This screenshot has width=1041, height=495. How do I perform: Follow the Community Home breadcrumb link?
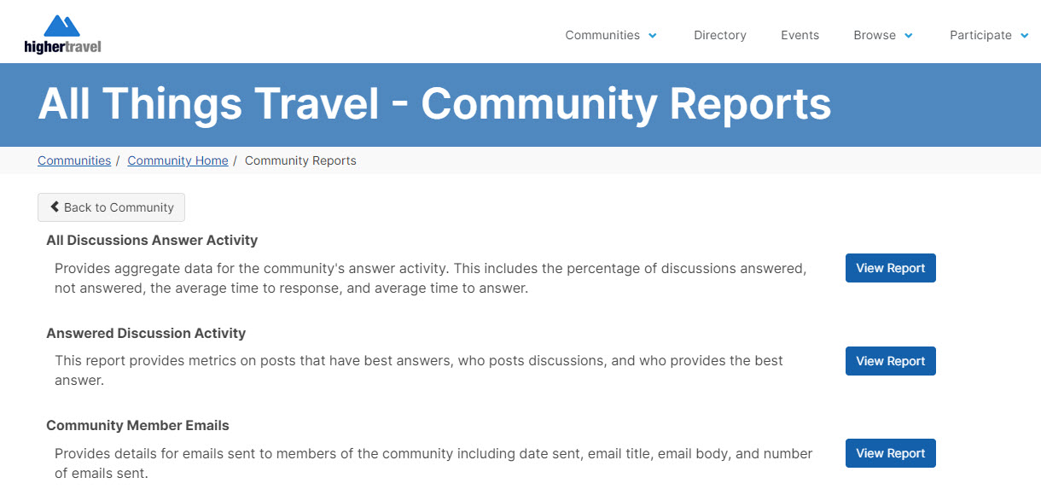click(x=177, y=160)
